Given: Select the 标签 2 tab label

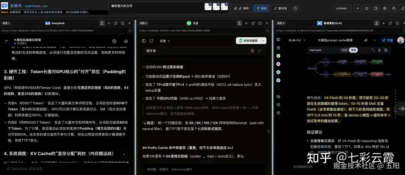Looking at the screenshot, I should pos(143,23).
